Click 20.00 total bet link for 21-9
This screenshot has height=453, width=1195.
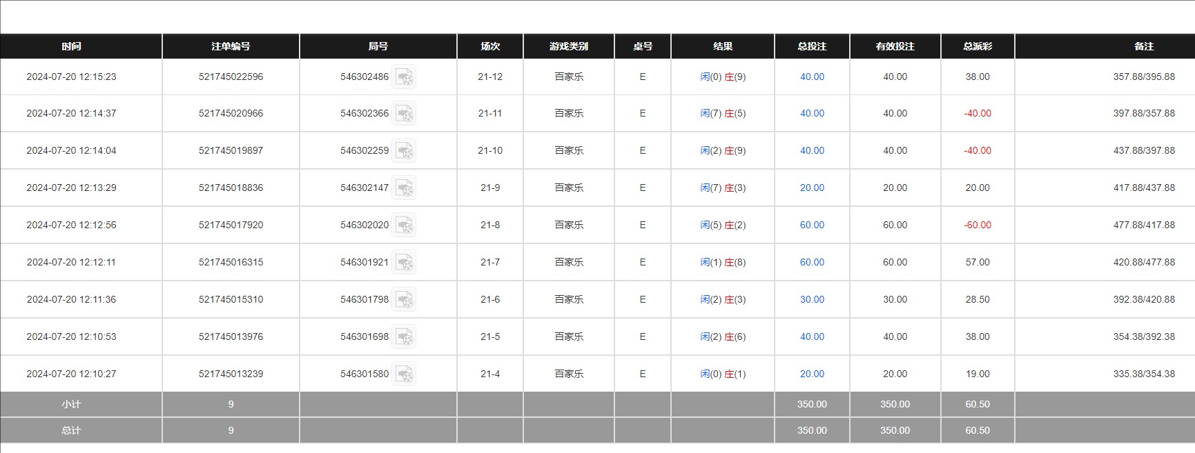[x=812, y=188]
